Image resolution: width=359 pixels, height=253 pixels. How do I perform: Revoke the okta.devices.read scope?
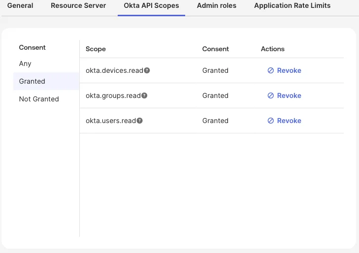(284, 70)
